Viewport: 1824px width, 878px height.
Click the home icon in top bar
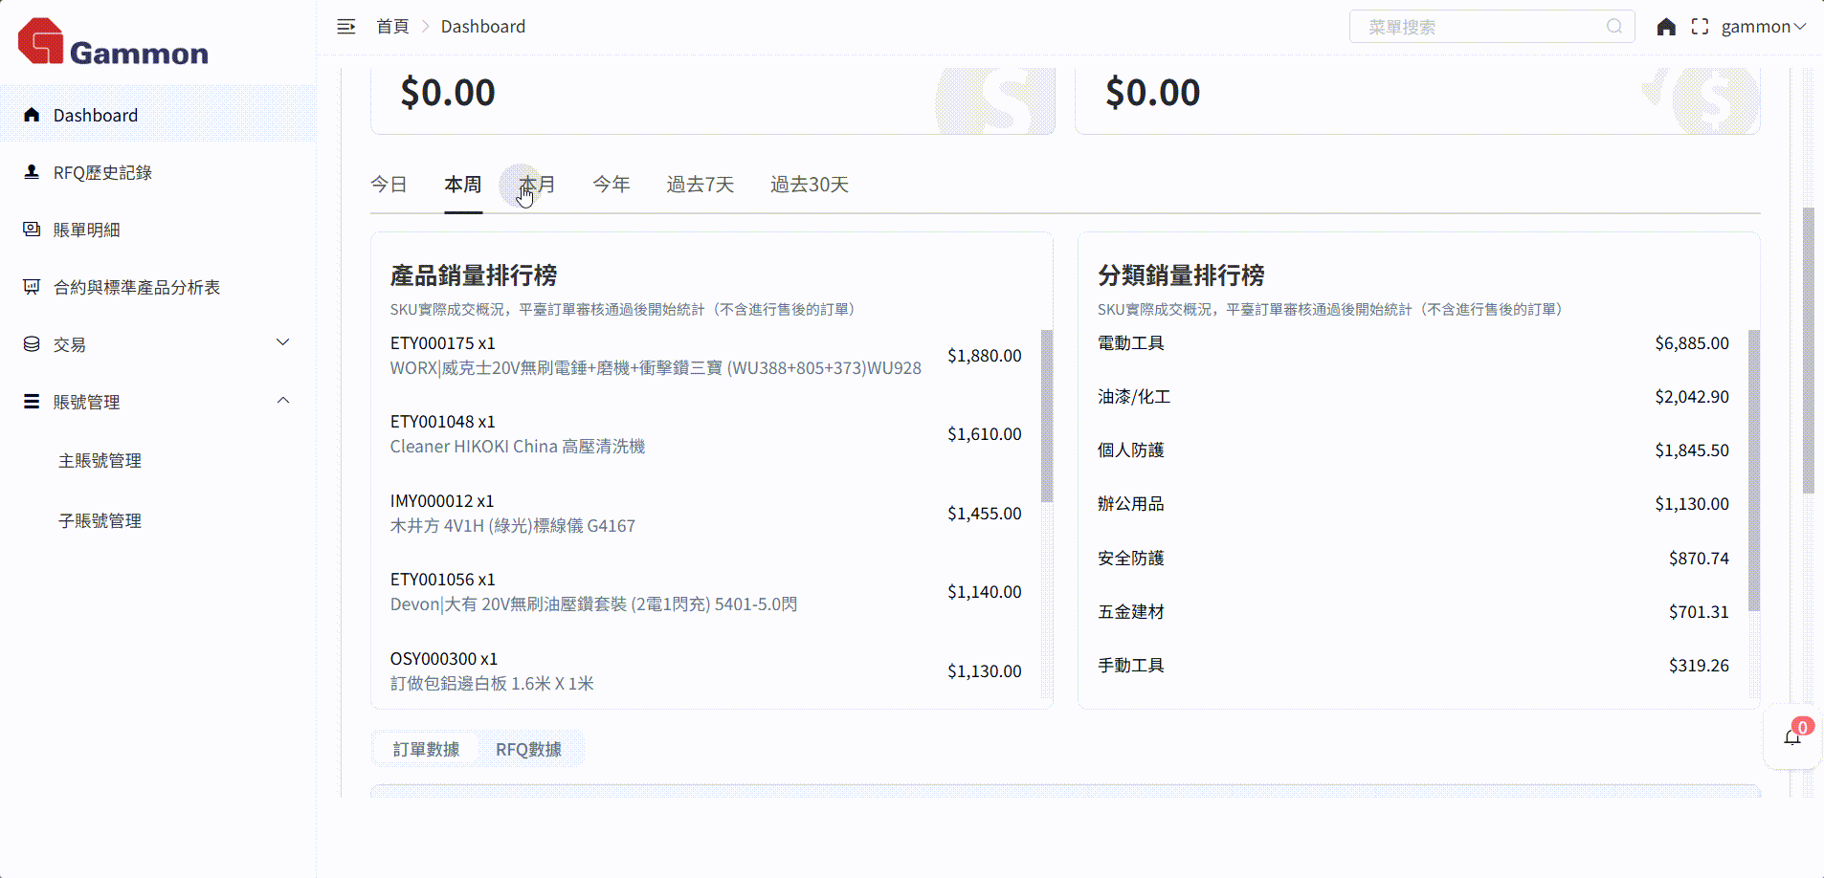(x=1666, y=27)
